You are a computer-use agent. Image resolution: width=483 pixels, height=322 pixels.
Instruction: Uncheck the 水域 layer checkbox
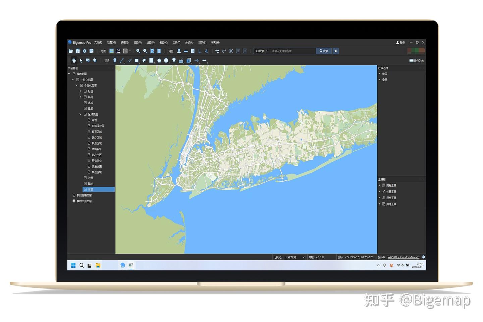85,103
